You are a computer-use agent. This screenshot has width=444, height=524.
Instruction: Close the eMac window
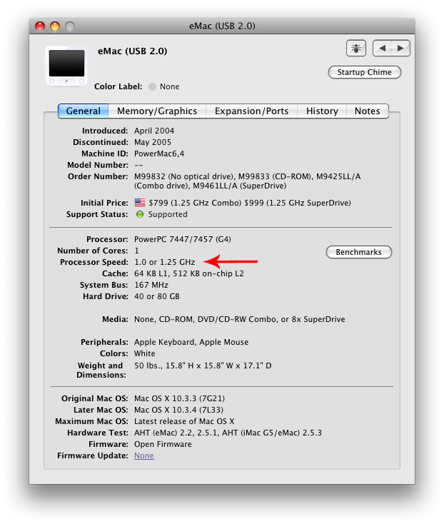40,26
